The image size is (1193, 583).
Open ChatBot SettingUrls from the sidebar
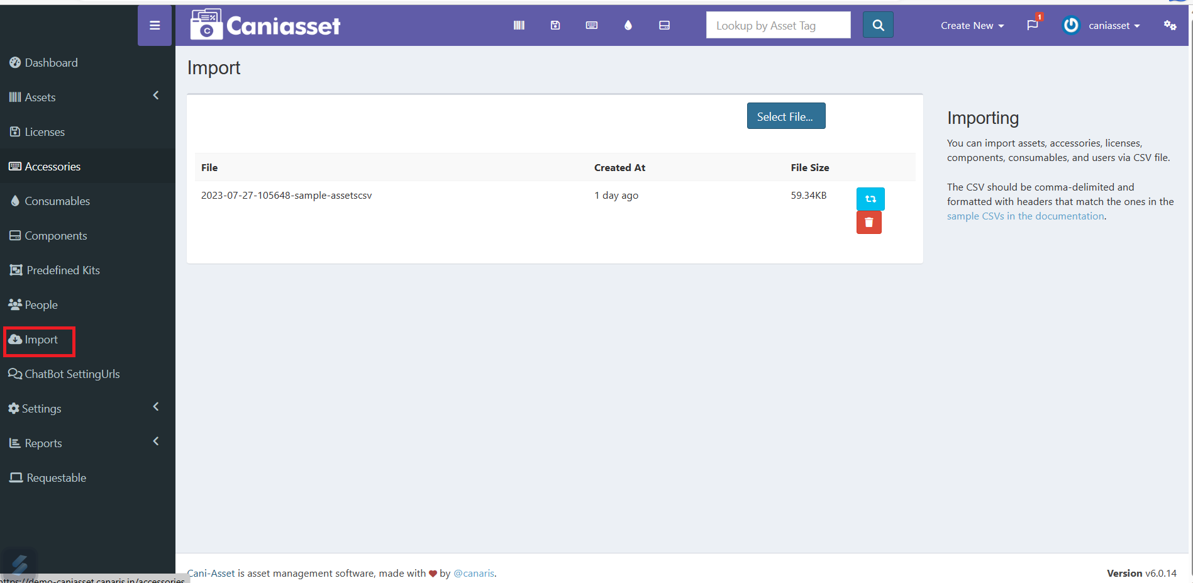click(71, 374)
